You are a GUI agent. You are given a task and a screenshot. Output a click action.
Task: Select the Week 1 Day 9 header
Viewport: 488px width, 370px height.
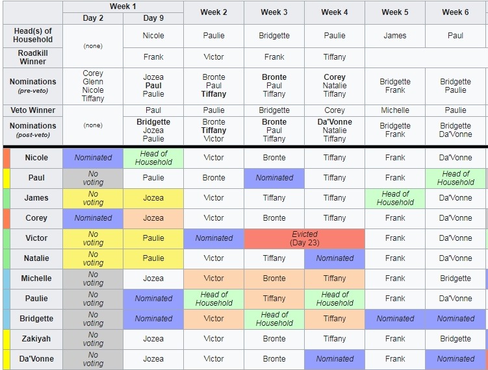pos(153,18)
